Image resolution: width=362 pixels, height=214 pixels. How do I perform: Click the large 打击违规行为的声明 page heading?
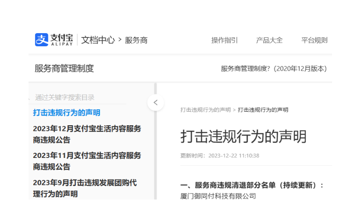click(x=243, y=136)
